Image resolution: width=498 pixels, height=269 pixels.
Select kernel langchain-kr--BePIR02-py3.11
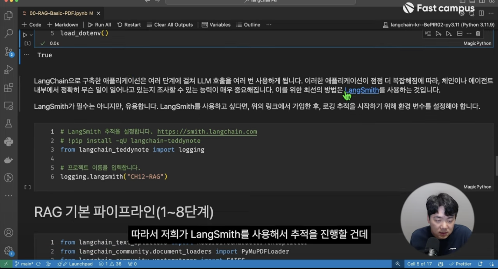point(438,25)
